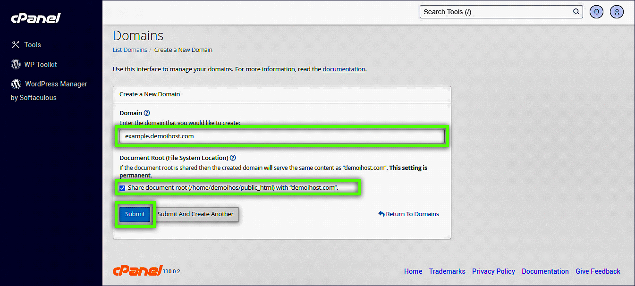The height and width of the screenshot is (286, 635).
Task: Uncheck the Share document root checkbox
Action: pyautogui.click(x=122, y=188)
